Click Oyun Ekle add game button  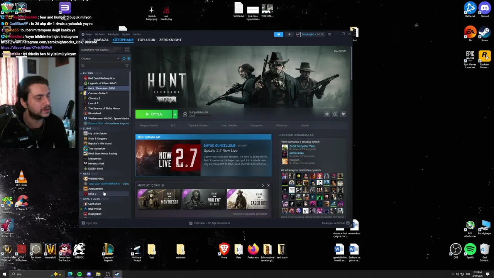click(x=90, y=223)
